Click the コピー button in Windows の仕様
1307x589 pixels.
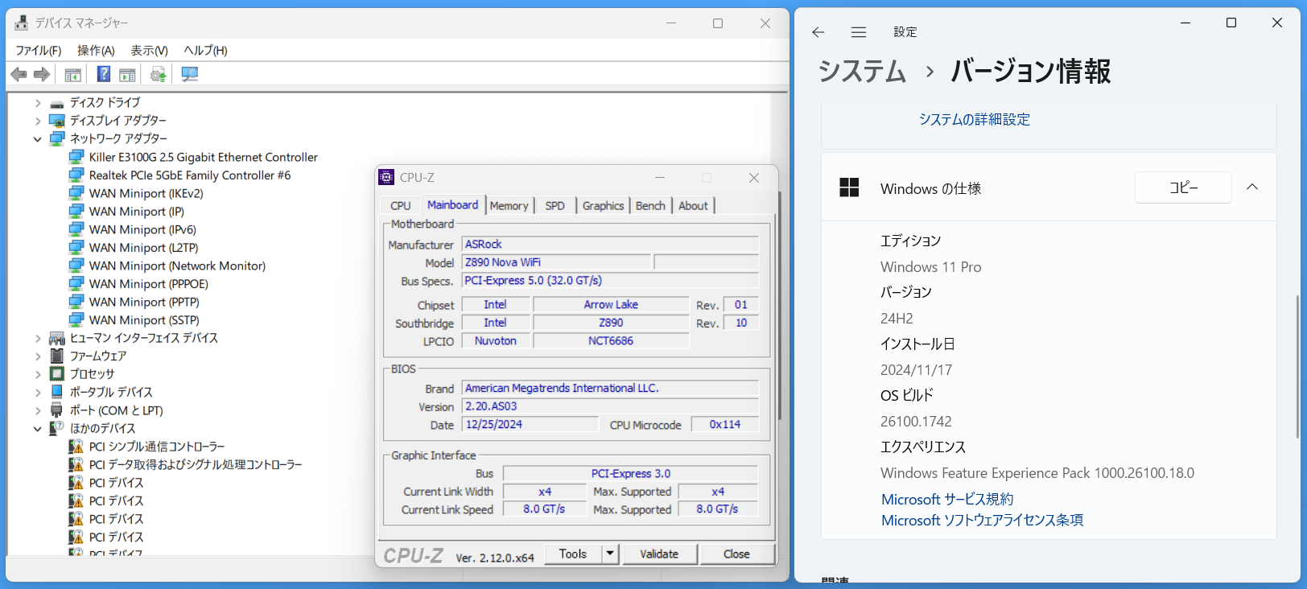pos(1183,187)
